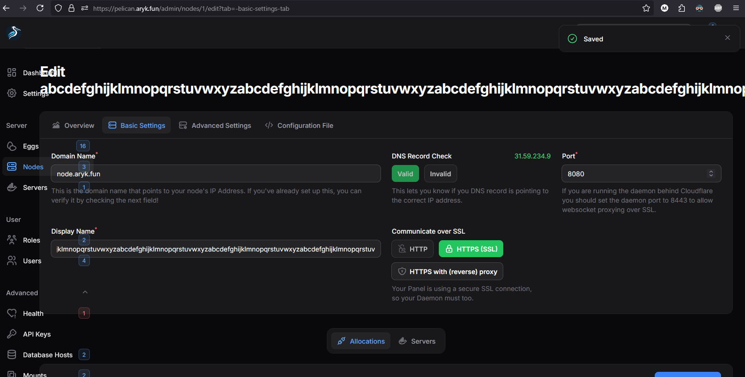
Task: Click the 'Saved' notification text
Action: [x=593, y=39]
